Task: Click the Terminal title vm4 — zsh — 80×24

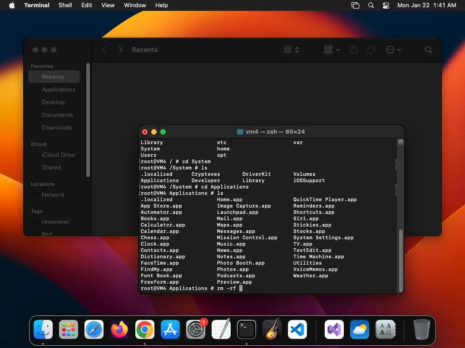Action: point(275,132)
